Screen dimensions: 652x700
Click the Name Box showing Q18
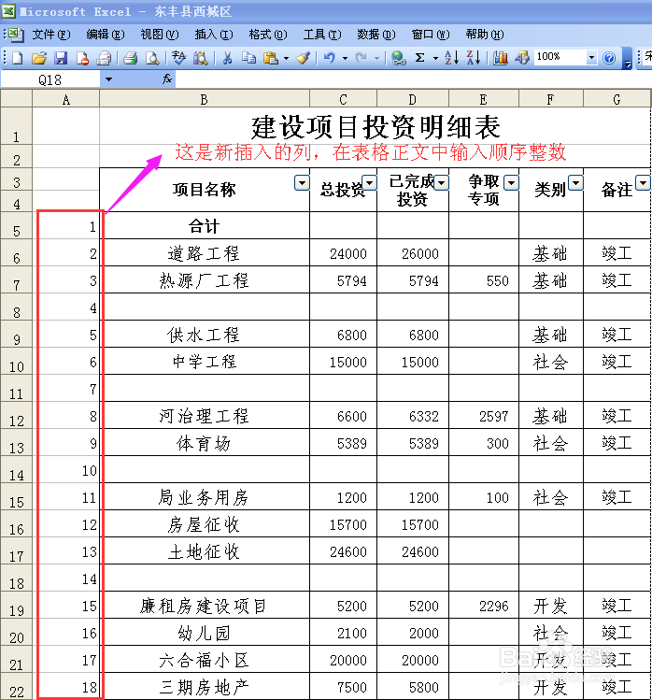50,80
